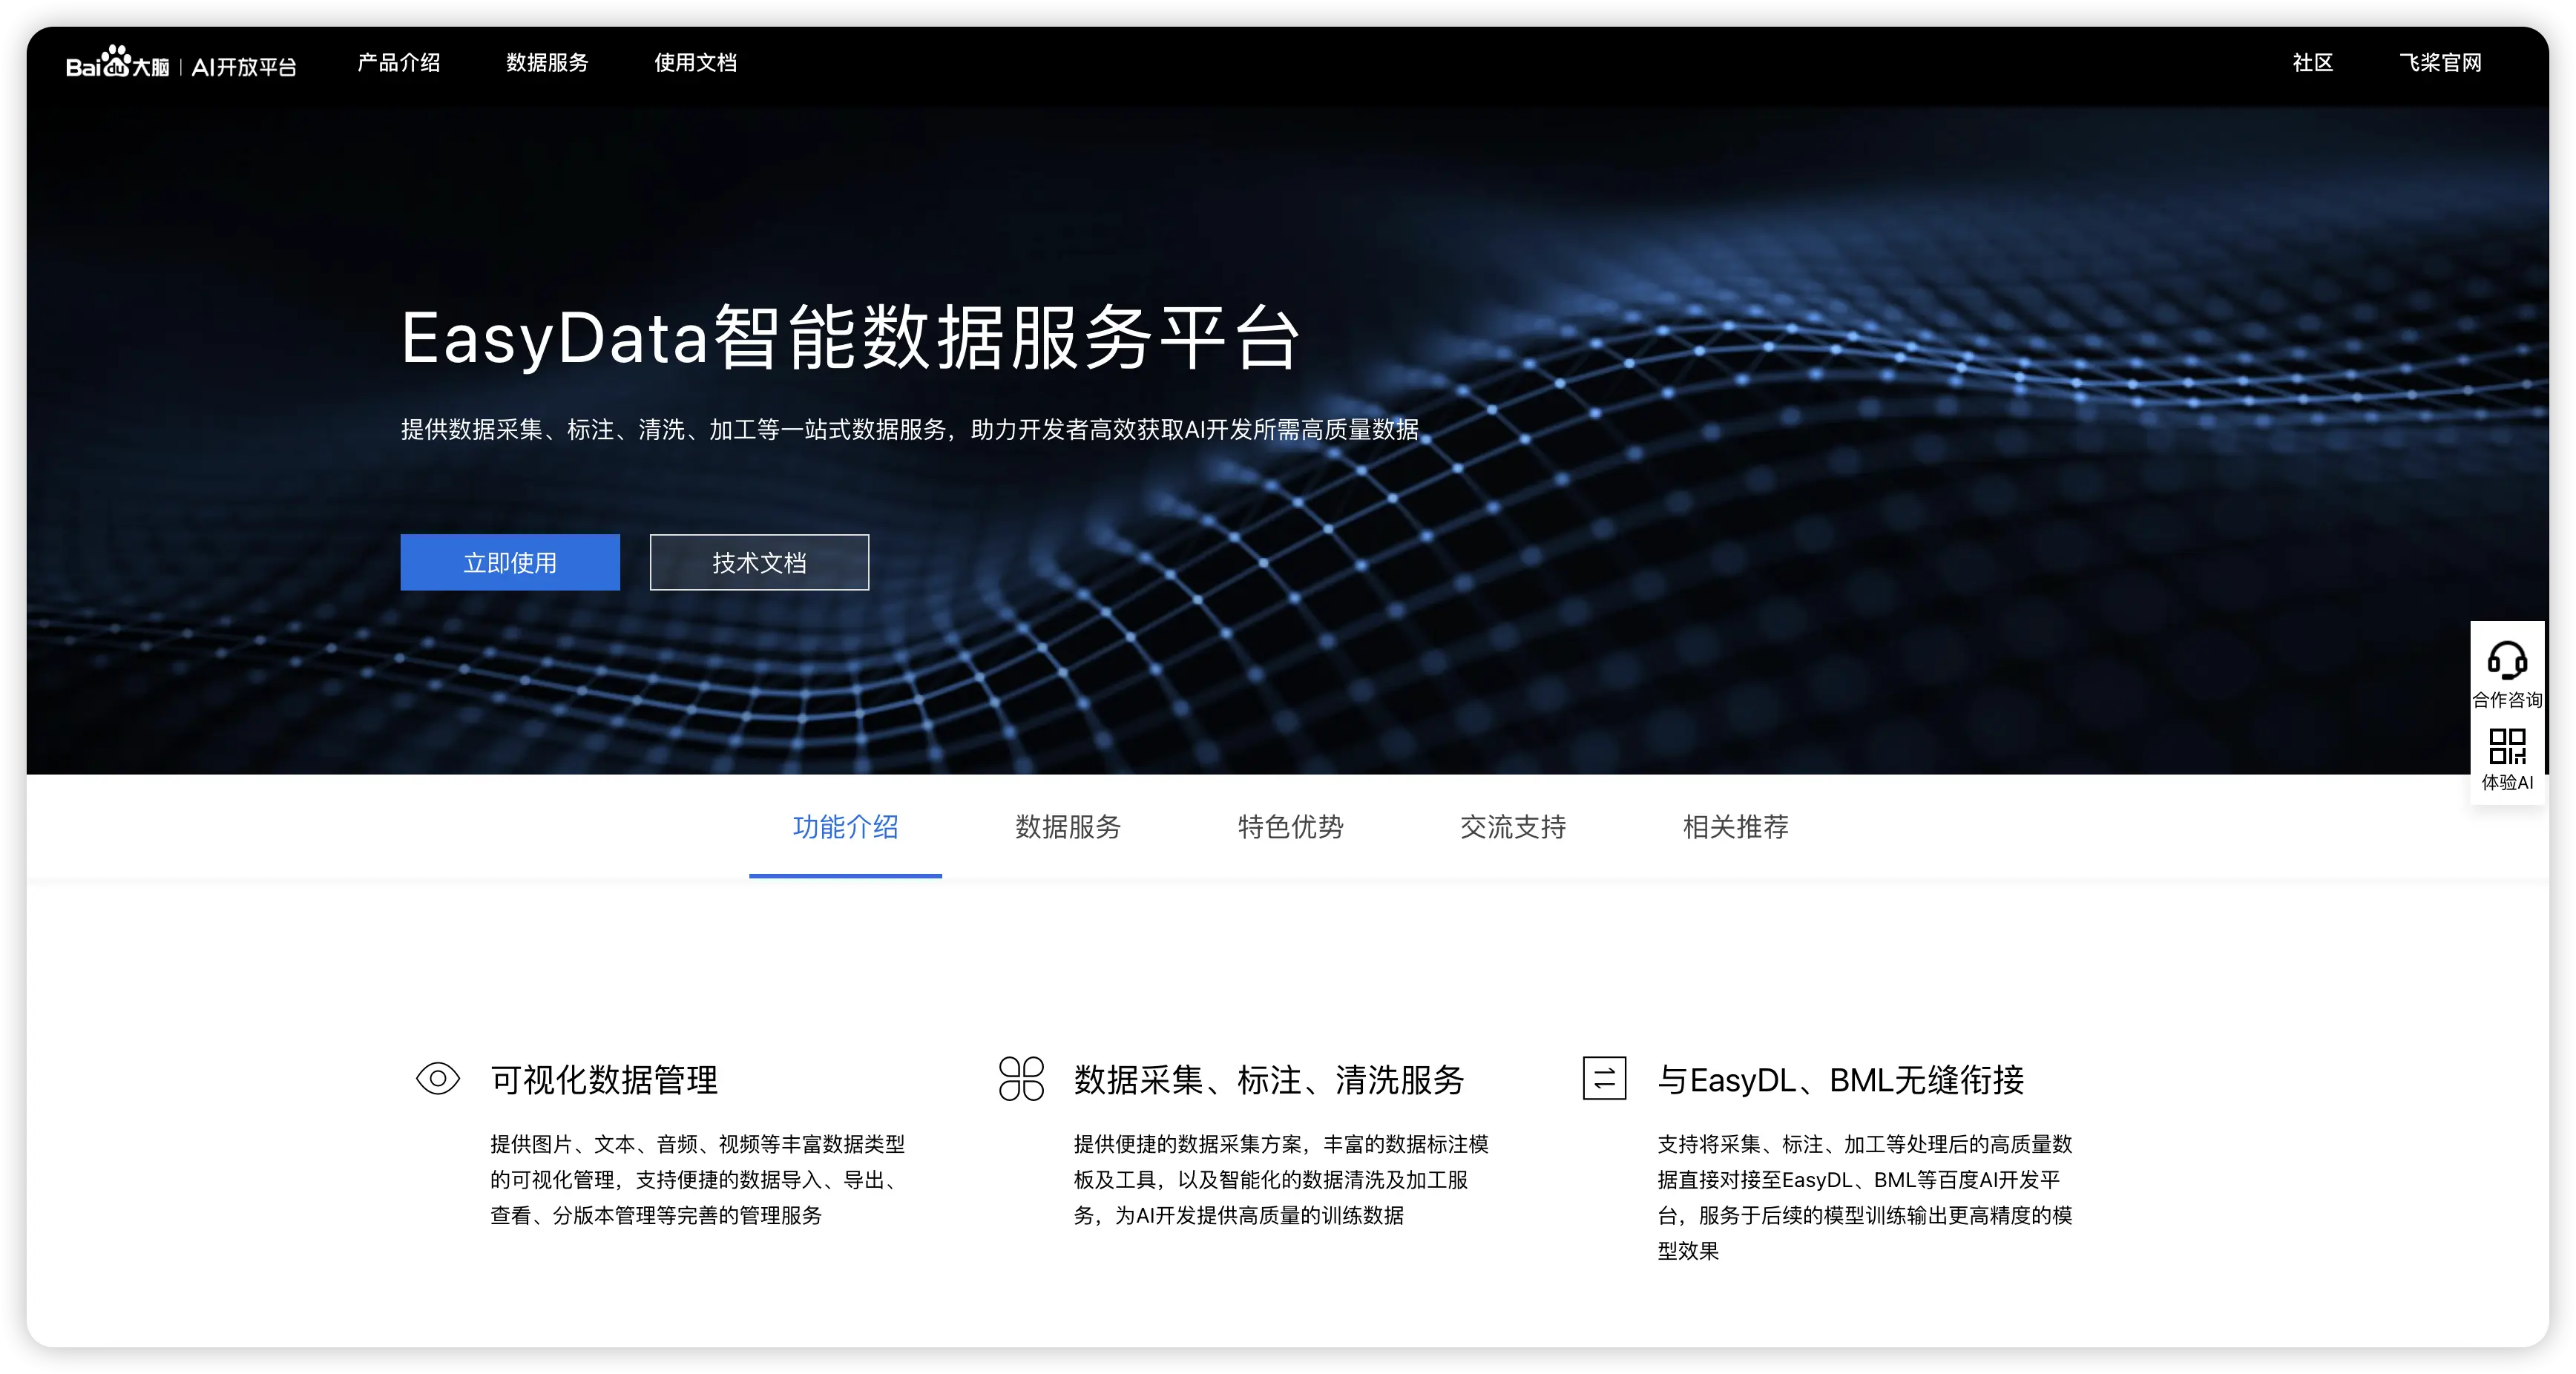Open the 使用文档 navigation item
Viewport: 2576px width, 1374px height.
pyautogui.click(x=695, y=63)
